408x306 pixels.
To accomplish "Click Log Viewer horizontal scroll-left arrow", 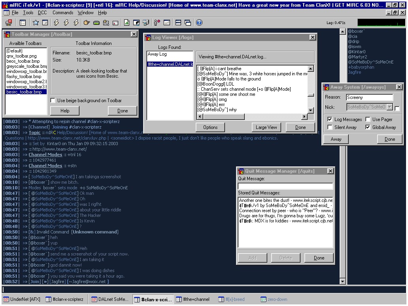I will point(200,117).
